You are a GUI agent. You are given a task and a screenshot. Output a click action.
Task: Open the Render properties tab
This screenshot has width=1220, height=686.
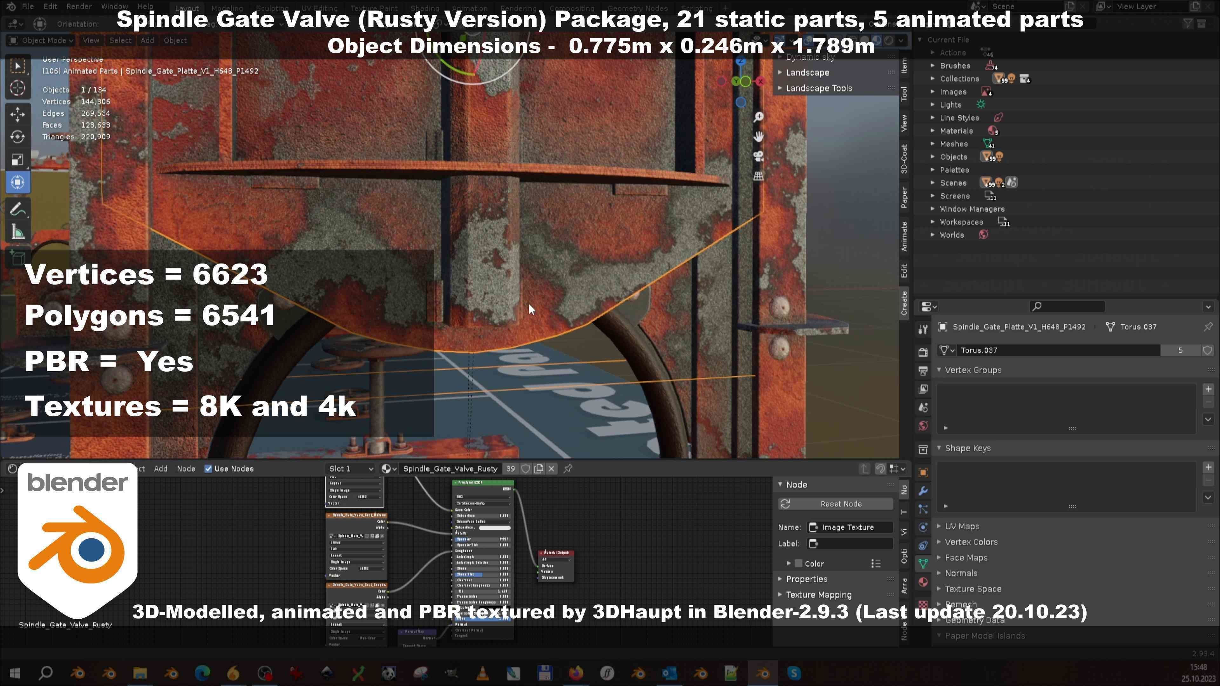(923, 352)
